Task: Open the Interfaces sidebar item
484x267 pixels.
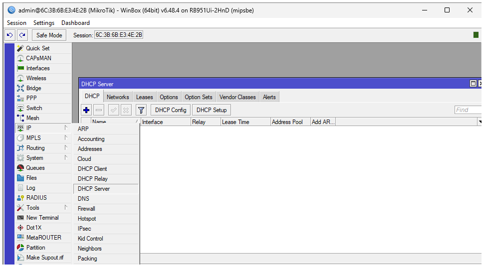Action: [x=43, y=68]
